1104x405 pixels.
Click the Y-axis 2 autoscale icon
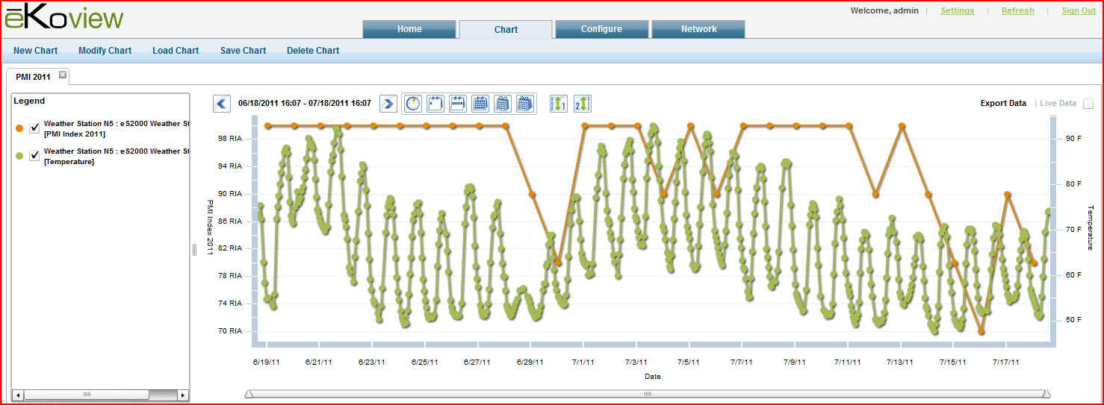(x=582, y=104)
